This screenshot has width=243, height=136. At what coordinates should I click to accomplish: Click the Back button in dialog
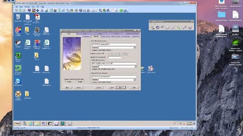(112, 87)
